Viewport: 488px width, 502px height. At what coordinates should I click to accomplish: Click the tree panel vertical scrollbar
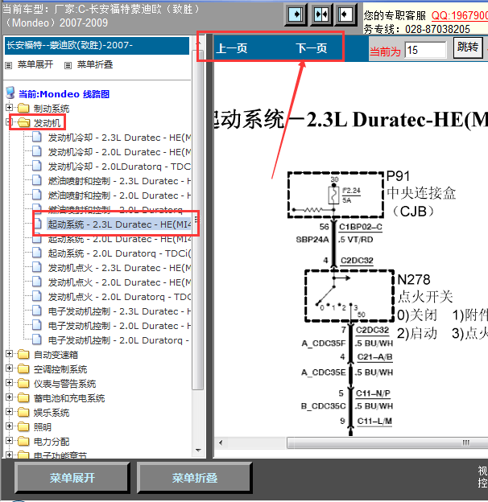pos(198,221)
